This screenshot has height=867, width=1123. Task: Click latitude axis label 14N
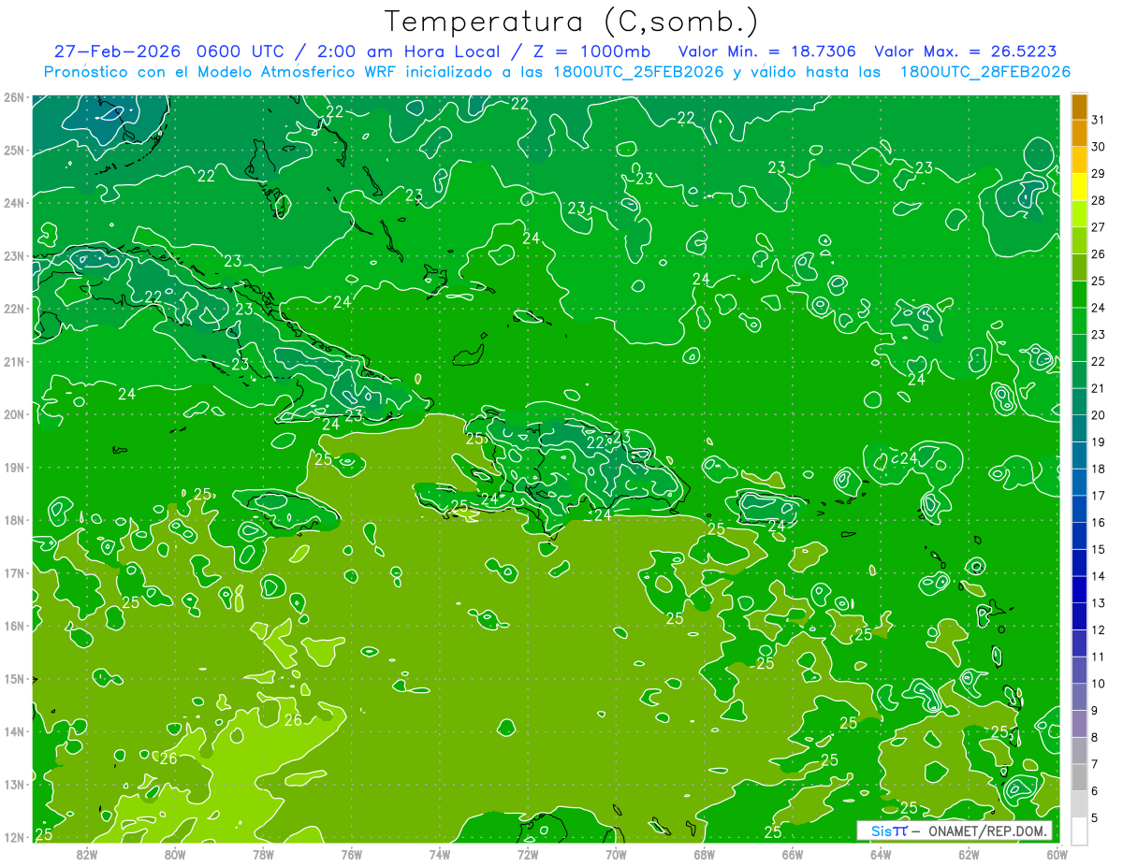click(13, 731)
